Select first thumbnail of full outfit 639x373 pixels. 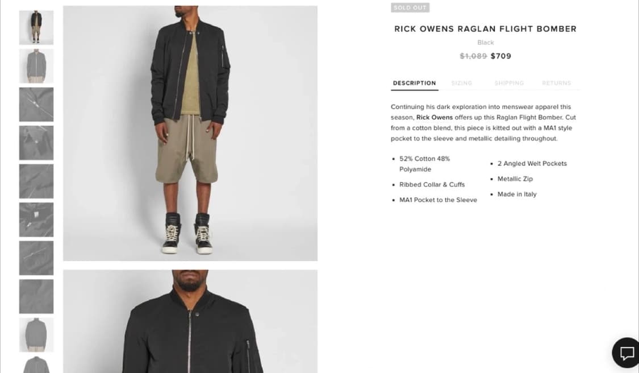[36, 27]
